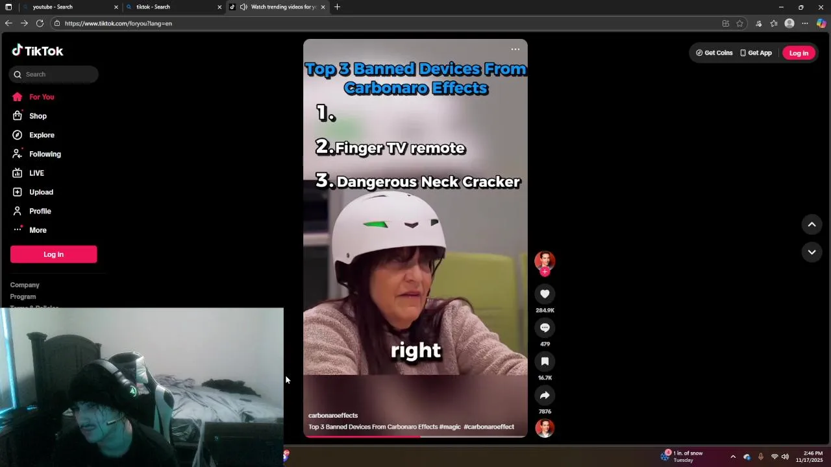Click the microphone tray icon
831x467 pixels.
pyautogui.click(x=760, y=457)
